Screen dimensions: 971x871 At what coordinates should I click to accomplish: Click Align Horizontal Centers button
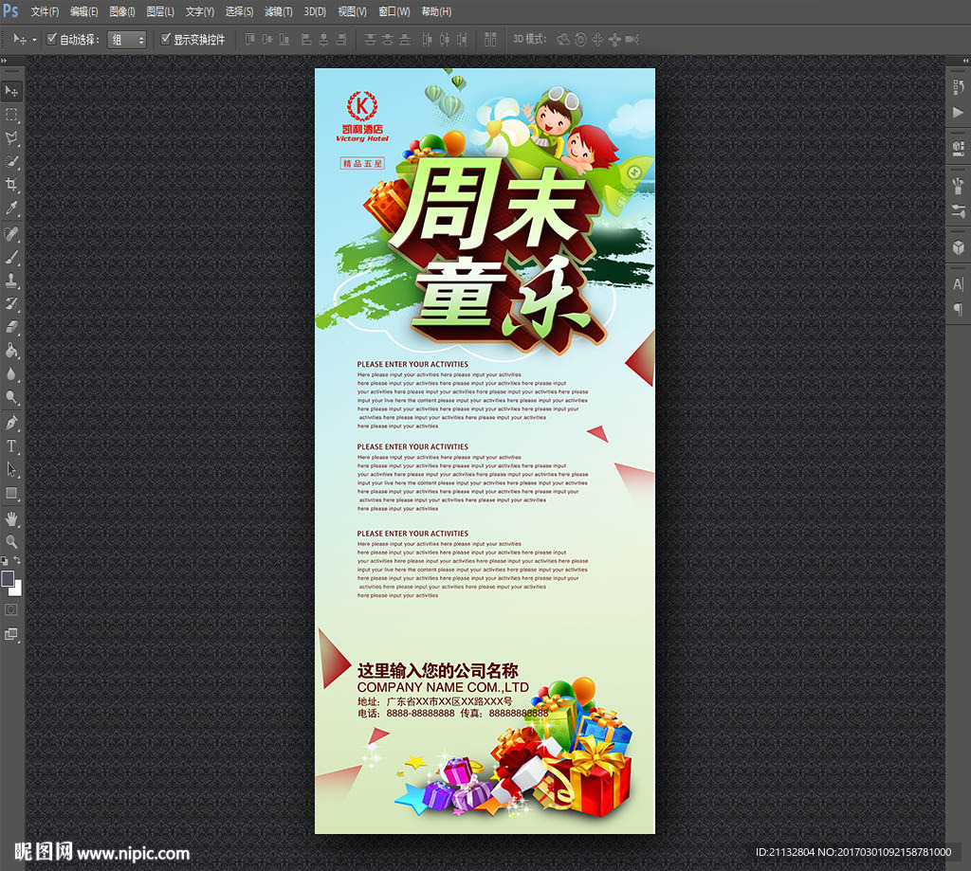pyautogui.click(x=324, y=40)
